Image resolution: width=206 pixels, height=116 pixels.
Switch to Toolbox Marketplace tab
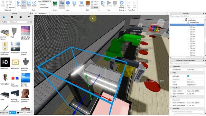pyautogui.click(x=4, y=17)
